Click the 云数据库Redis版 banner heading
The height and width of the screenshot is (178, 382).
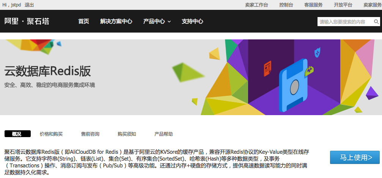point(47,71)
